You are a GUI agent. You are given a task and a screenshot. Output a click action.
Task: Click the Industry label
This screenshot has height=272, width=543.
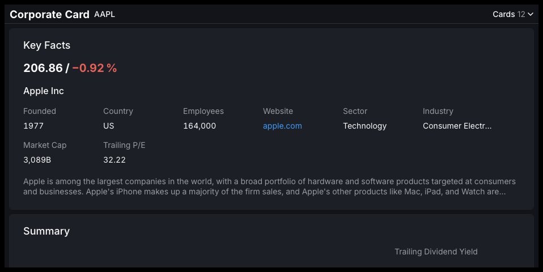(x=438, y=111)
